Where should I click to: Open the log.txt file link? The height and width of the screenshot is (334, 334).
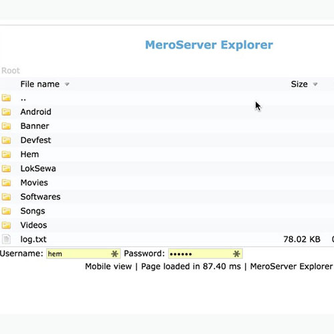tap(33, 239)
